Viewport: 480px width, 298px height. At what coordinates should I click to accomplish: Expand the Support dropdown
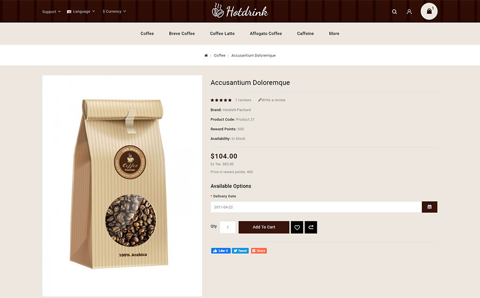(x=51, y=11)
